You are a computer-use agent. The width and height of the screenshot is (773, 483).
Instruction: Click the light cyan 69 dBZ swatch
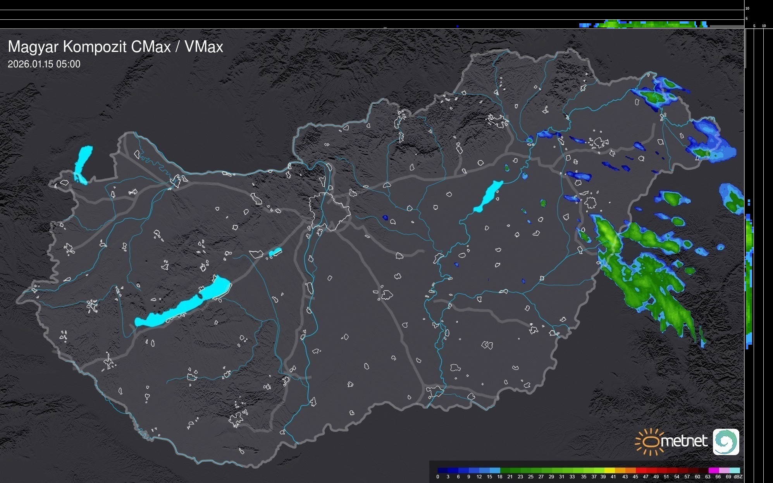735,470
